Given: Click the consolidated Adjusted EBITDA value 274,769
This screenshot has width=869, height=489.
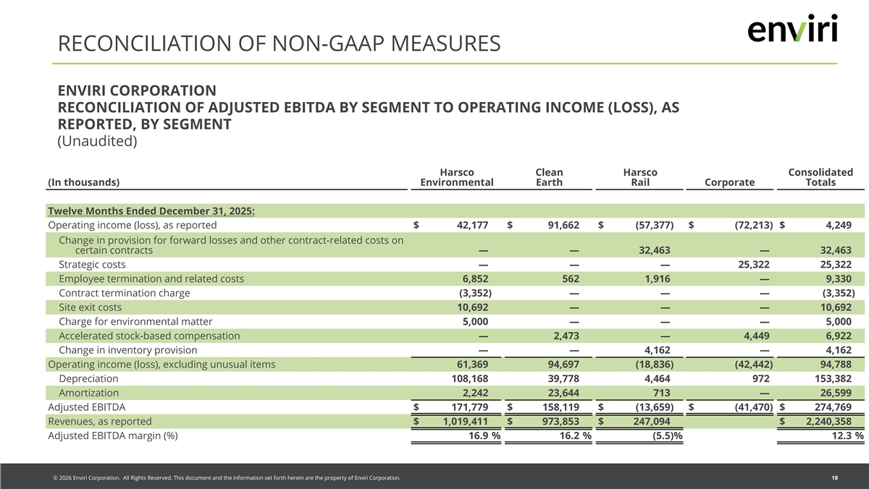Looking at the screenshot, I should (x=828, y=407).
